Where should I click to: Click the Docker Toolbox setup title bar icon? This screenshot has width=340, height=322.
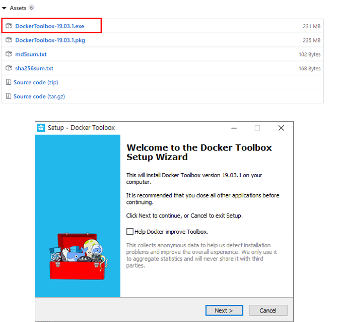(41, 128)
